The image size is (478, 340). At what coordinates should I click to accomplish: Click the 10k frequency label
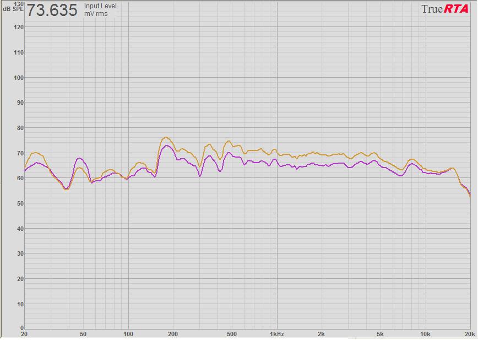(425, 334)
